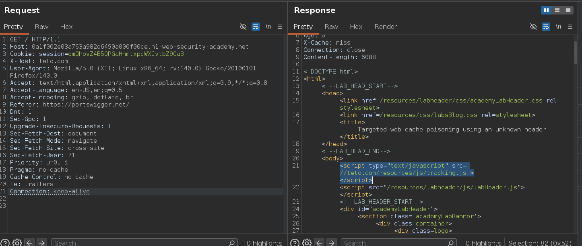This screenshot has height=246, width=582.
Task: Toggle hide non-printable eye icon in Request
Action: (x=243, y=27)
